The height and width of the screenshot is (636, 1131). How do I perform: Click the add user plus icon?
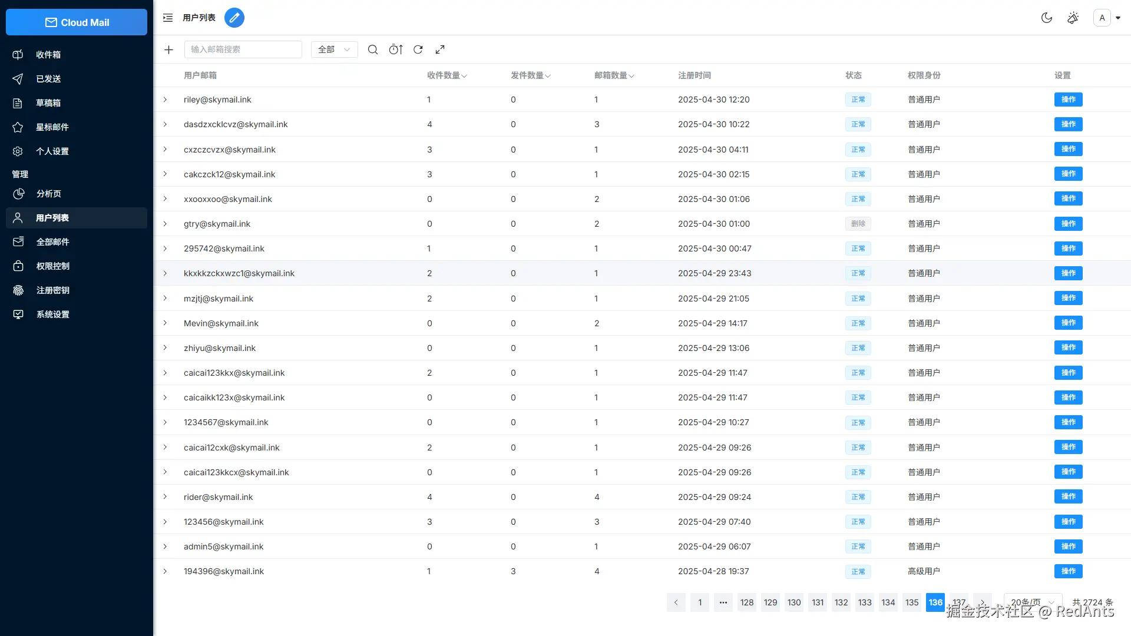pyautogui.click(x=168, y=49)
